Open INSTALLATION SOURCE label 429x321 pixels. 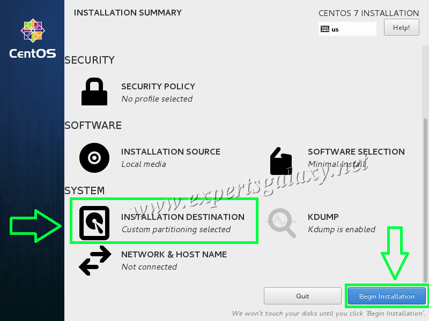(171, 152)
